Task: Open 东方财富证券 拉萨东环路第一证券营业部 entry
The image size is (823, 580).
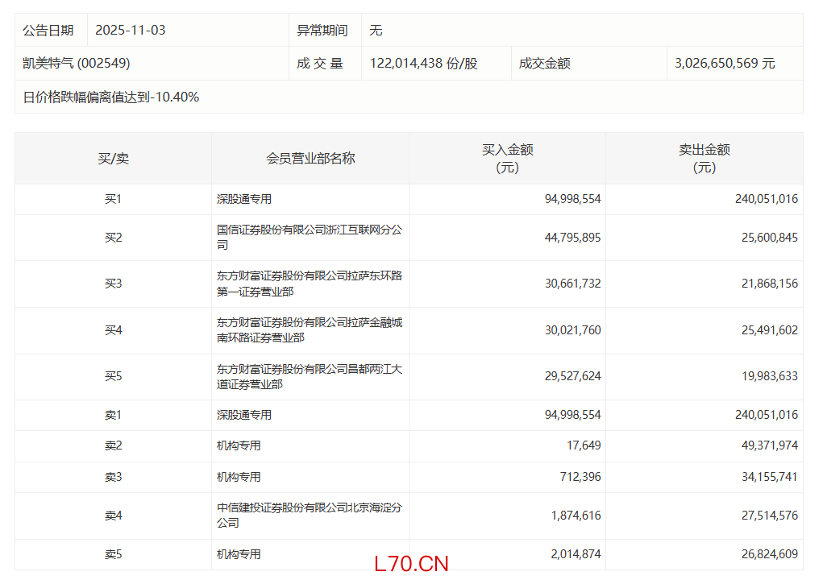Action: [309, 284]
